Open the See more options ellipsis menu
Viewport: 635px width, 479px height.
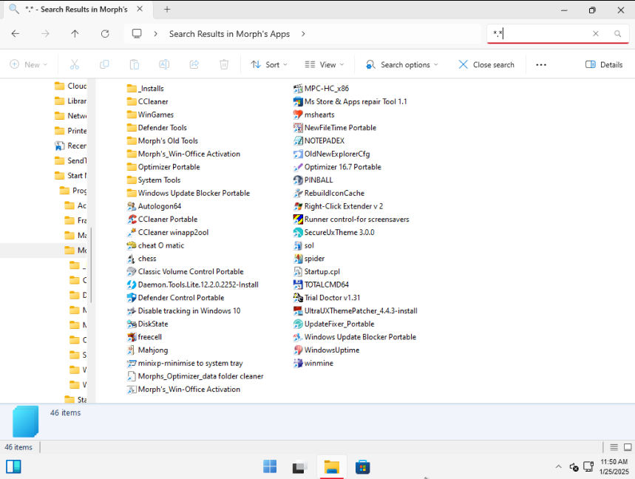coord(541,65)
